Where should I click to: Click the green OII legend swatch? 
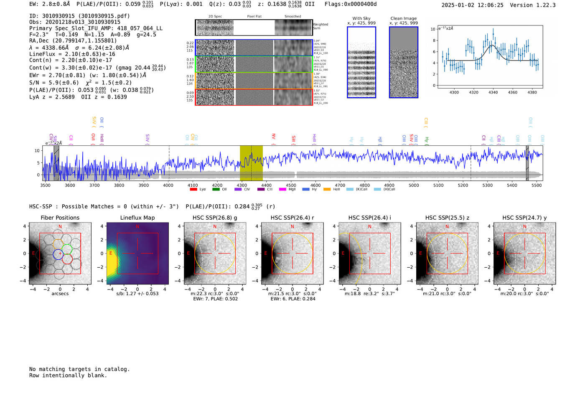[216, 189]
